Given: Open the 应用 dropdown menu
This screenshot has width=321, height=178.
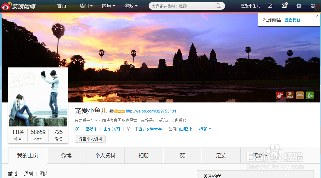Looking at the screenshot, I should tap(109, 6).
